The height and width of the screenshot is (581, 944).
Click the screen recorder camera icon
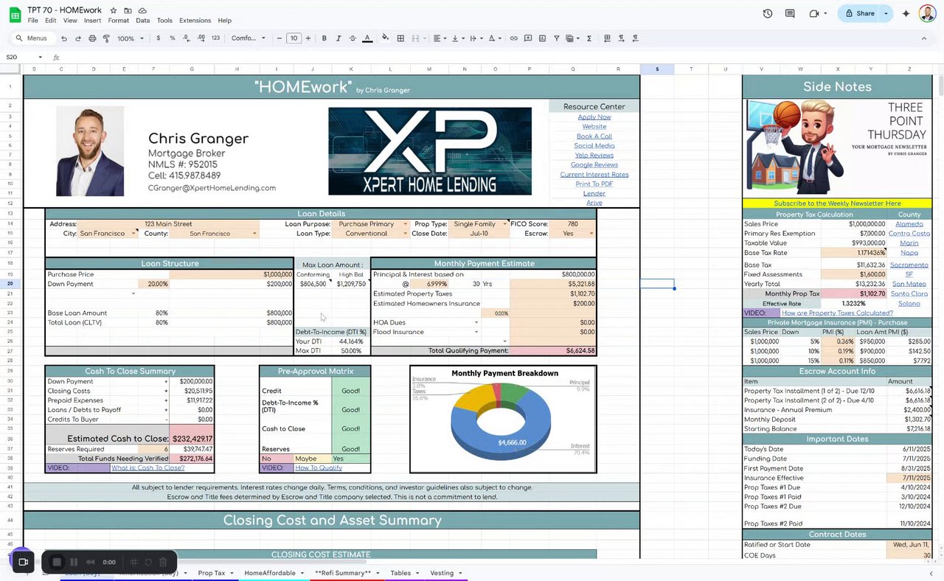point(22,562)
